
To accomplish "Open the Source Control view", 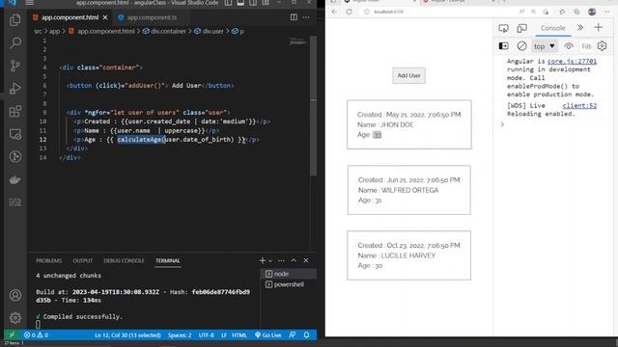I will [15, 66].
